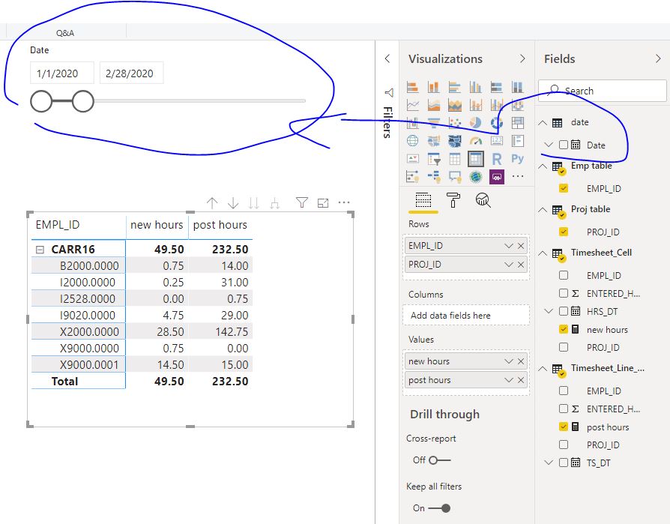
Task: Select the clustered bar chart visual
Action: coord(455,87)
